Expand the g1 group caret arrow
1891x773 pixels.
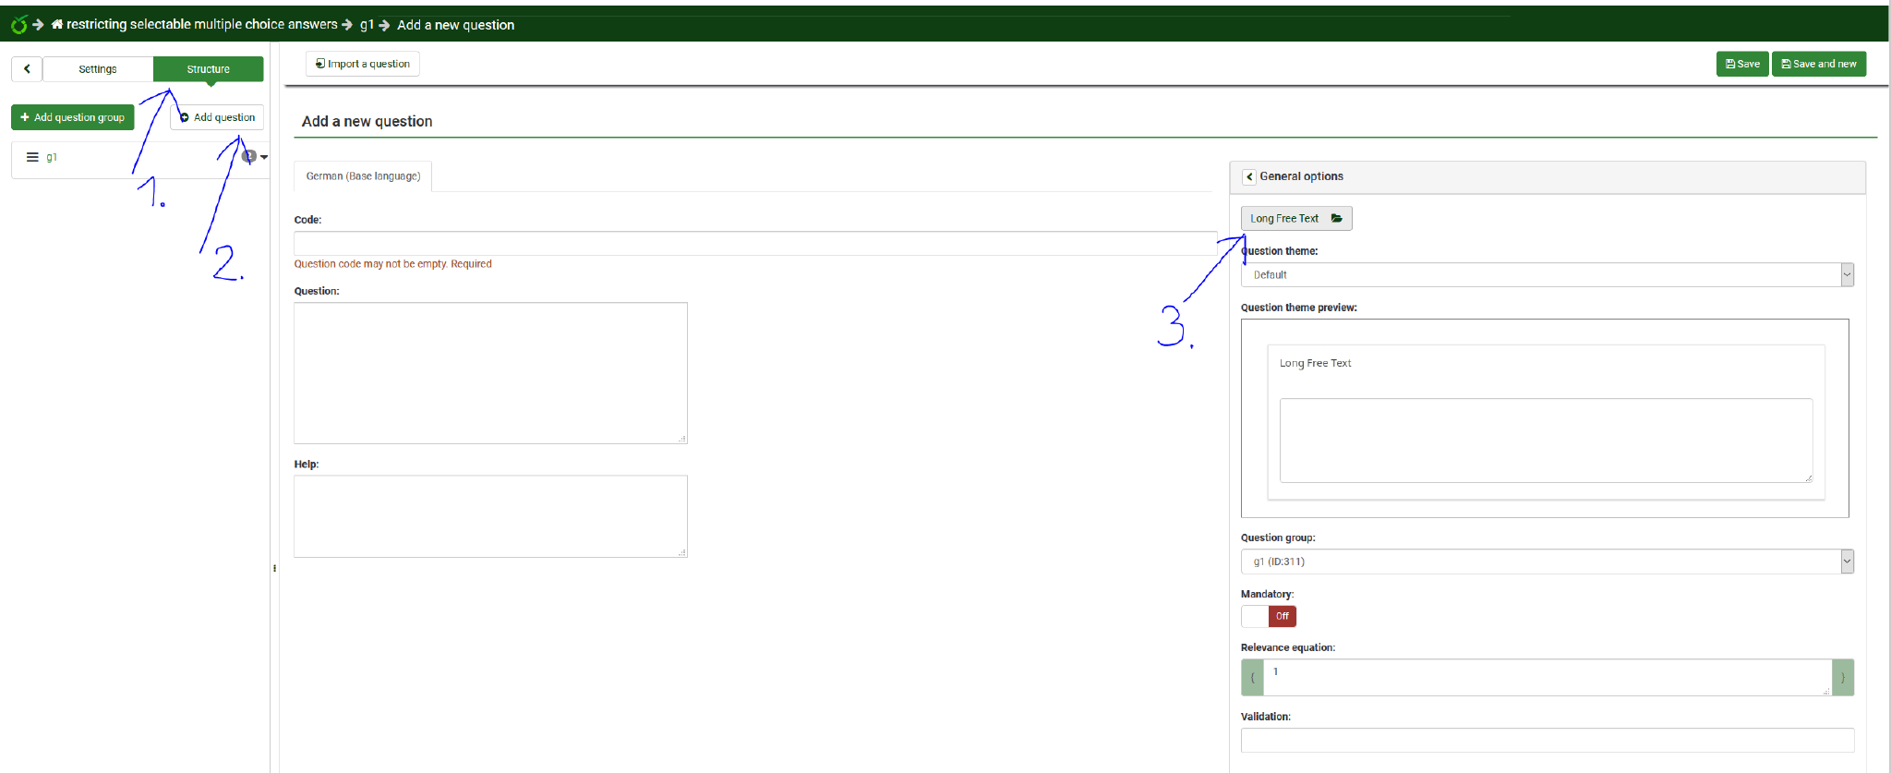click(x=264, y=157)
